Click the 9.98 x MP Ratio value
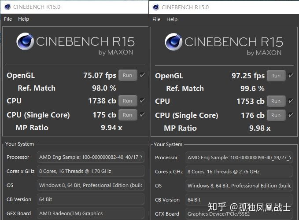299x220 pixels. coord(260,128)
